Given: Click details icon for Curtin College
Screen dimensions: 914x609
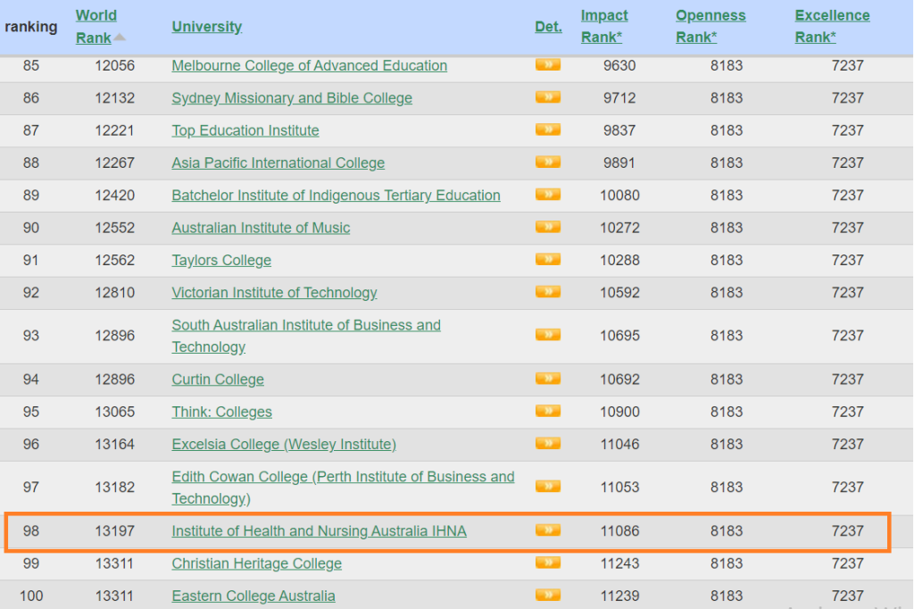Looking at the screenshot, I should (548, 379).
